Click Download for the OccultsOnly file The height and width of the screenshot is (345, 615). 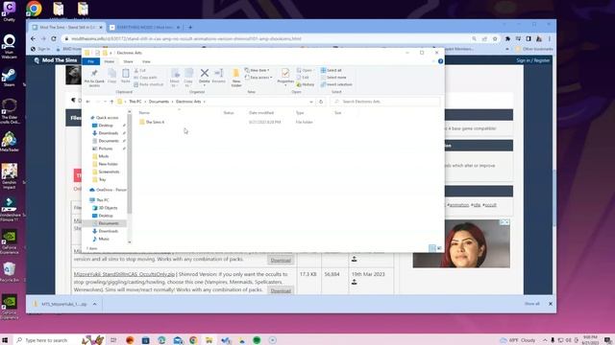[281, 290]
